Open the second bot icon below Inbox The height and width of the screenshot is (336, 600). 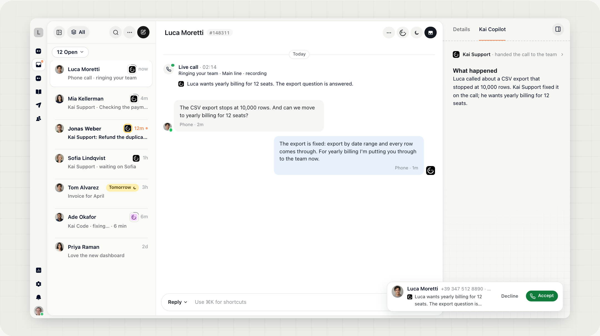(x=39, y=78)
